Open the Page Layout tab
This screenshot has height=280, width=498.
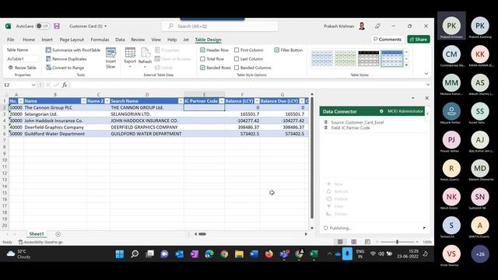pyautogui.click(x=72, y=40)
